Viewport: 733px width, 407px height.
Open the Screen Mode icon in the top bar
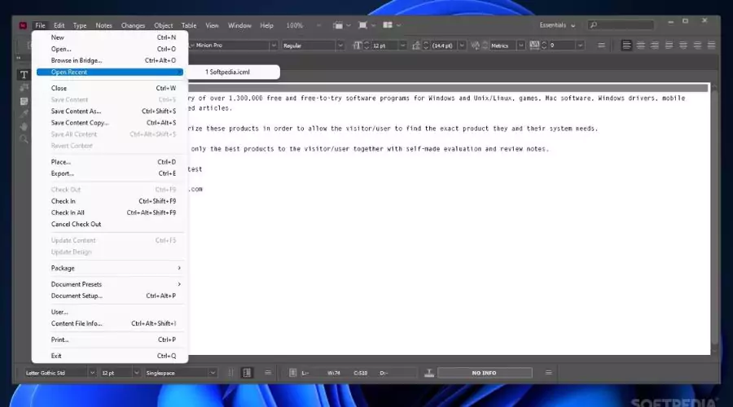[x=362, y=25]
